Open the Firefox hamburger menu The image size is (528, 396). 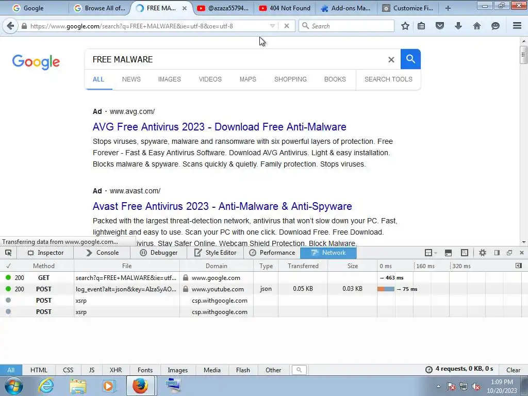[517, 26]
